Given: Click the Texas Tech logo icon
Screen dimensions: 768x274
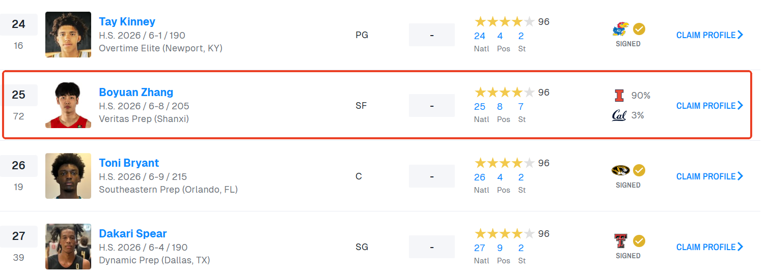Looking at the screenshot, I should click(x=620, y=241).
